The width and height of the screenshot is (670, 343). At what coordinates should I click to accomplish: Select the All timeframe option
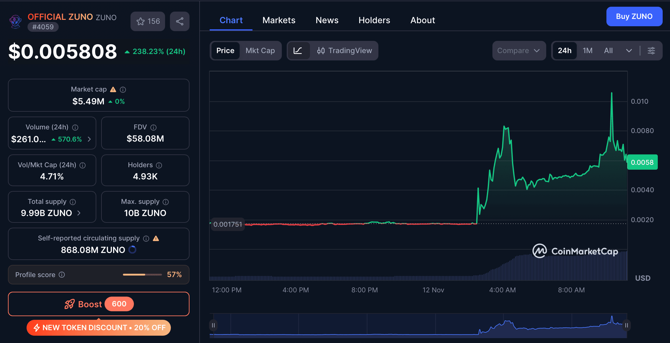point(608,51)
